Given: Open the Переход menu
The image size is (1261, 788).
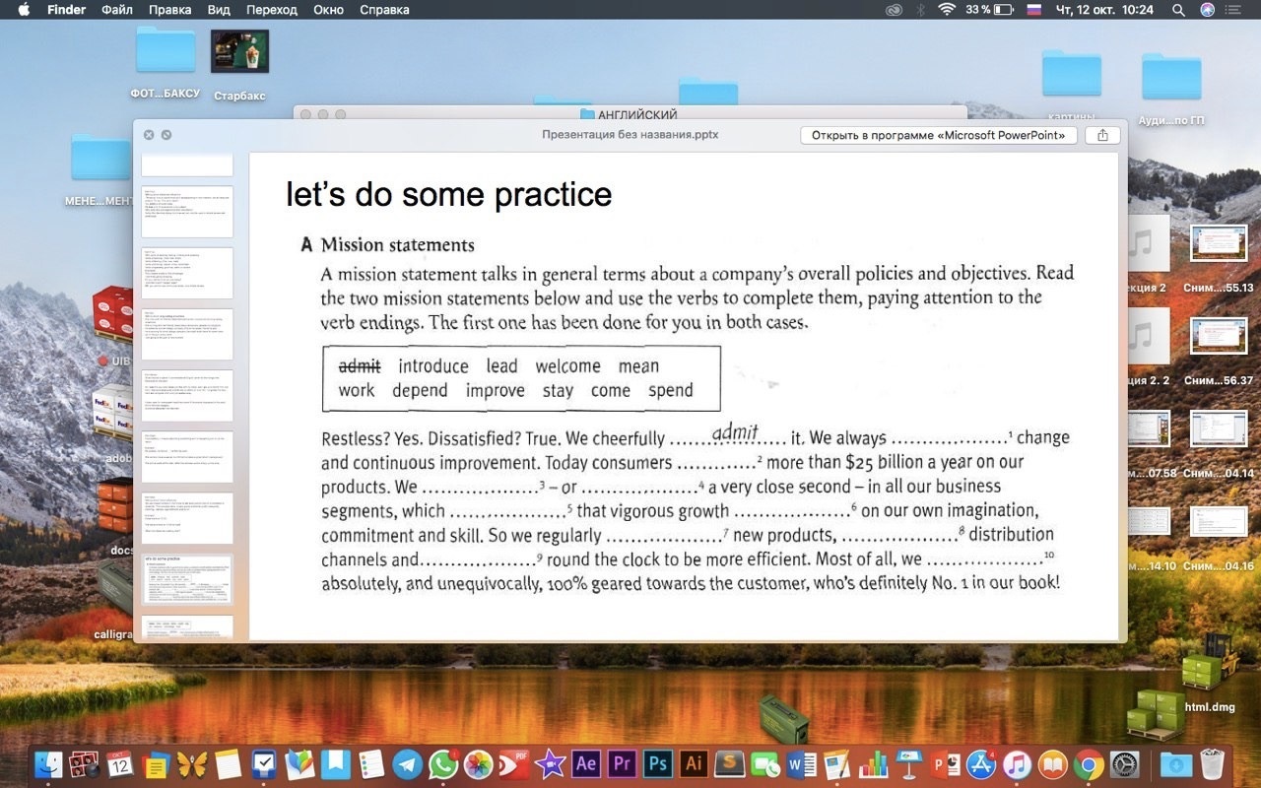Looking at the screenshot, I should pyautogui.click(x=271, y=10).
